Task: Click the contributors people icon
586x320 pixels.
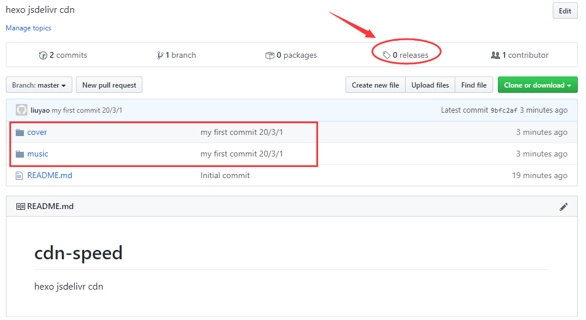Action: 495,55
